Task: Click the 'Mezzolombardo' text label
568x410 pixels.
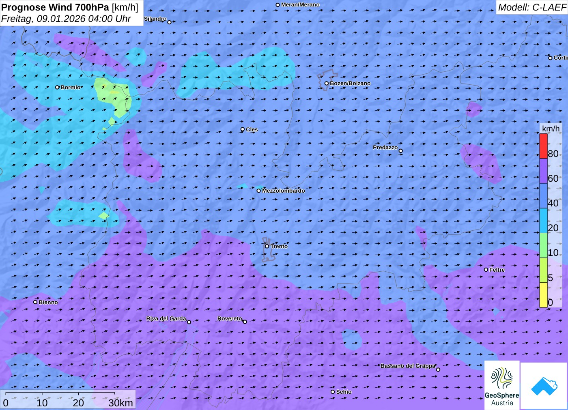Action: tap(284, 191)
